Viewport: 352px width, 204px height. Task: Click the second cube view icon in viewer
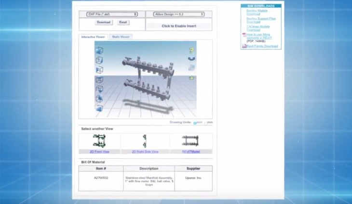pos(99,60)
